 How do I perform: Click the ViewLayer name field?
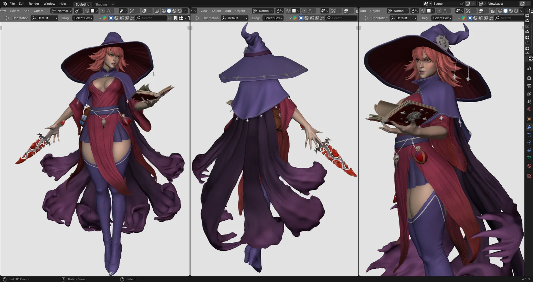503,4
